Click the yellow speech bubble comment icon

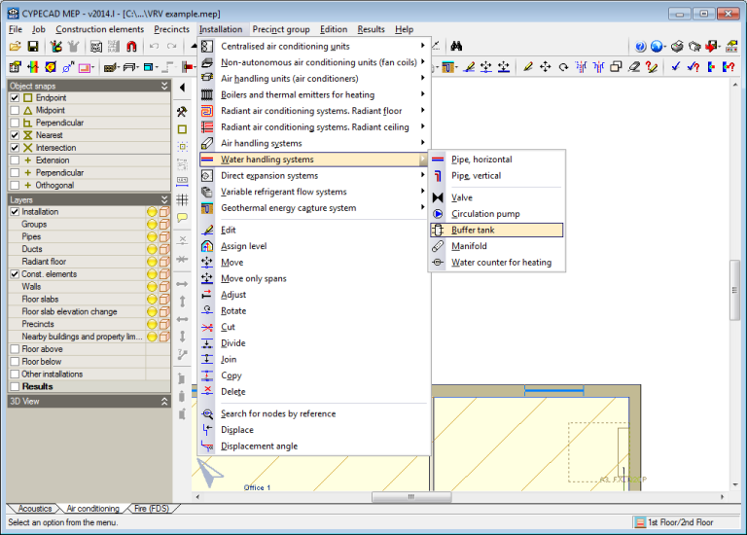182,218
